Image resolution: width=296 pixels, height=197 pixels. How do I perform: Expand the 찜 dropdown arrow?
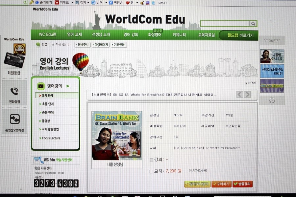(x=137, y=3)
